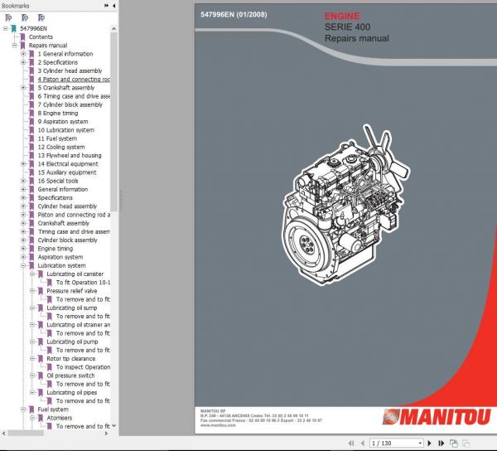The height and width of the screenshot is (451, 497).
Task: Open bookmark 12 Cooling system
Action: pos(61,147)
